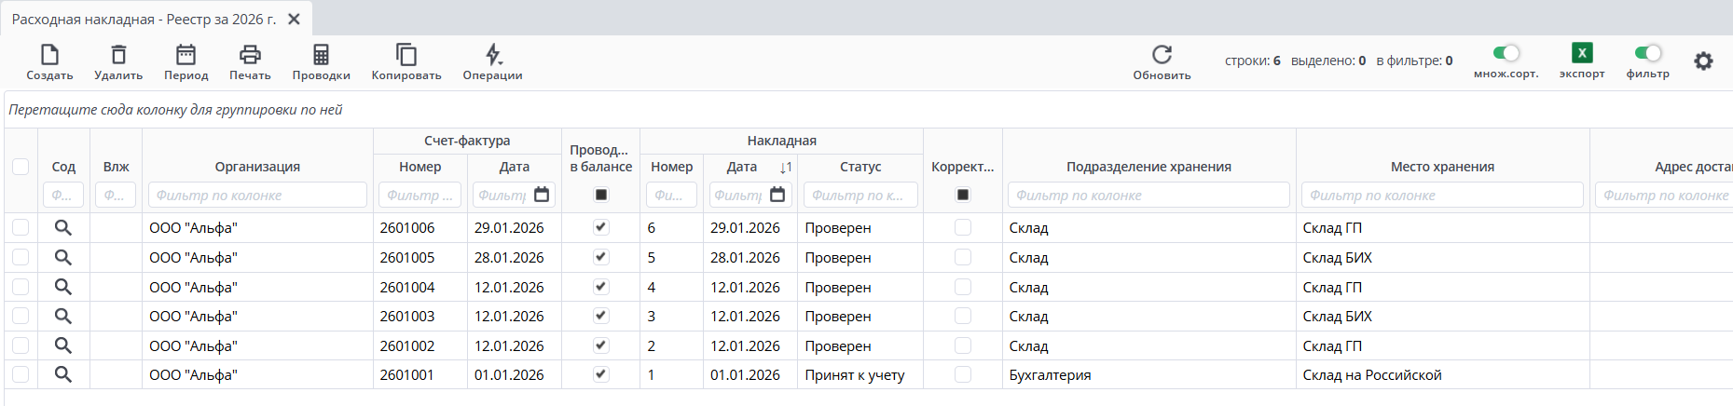Open magnifier for invoice 2601006 row
The width and height of the screenshot is (1733, 406).
click(x=62, y=228)
